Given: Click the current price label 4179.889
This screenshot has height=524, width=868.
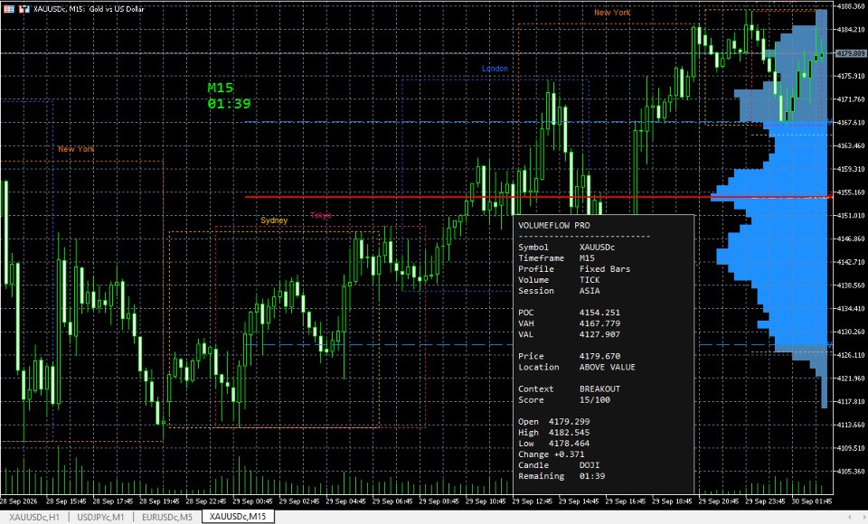Looking at the screenshot, I should pos(850,53).
